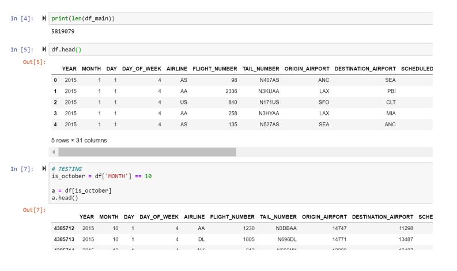Click the TAIL_NUMBER header in the first table
This screenshot has height=271, width=457.
pos(260,69)
